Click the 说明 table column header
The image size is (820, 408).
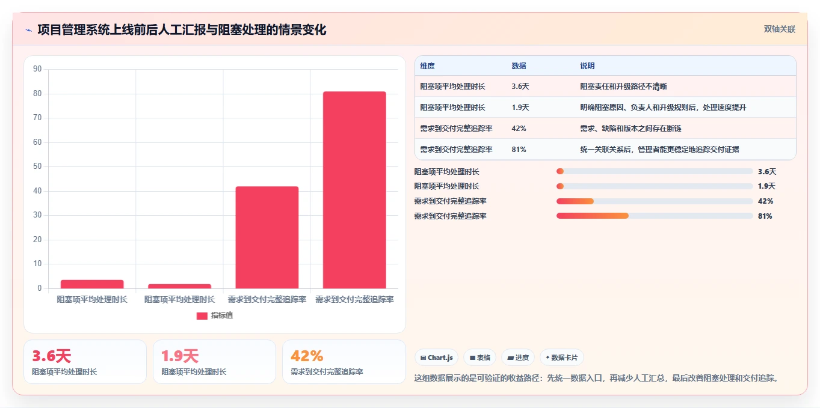(x=588, y=66)
